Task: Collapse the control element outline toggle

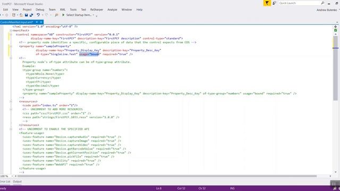Action: click(x=11, y=34)
